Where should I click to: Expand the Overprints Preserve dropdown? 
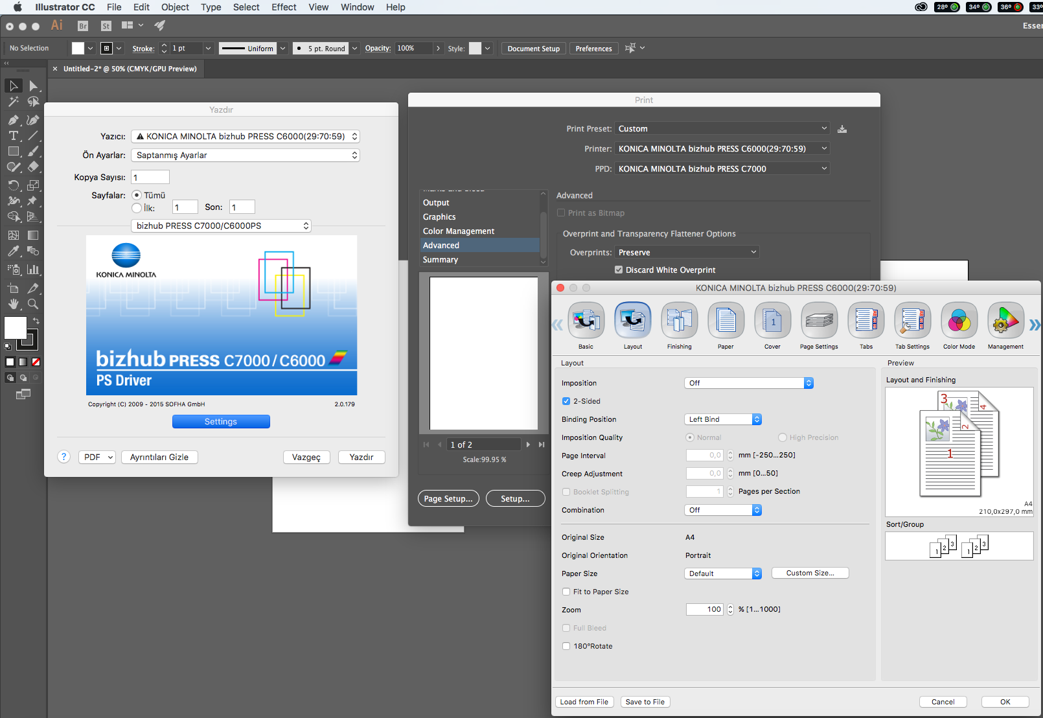tap(687, 252)
